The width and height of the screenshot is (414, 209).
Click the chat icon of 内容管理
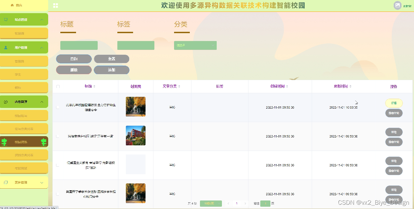point(6,102)
